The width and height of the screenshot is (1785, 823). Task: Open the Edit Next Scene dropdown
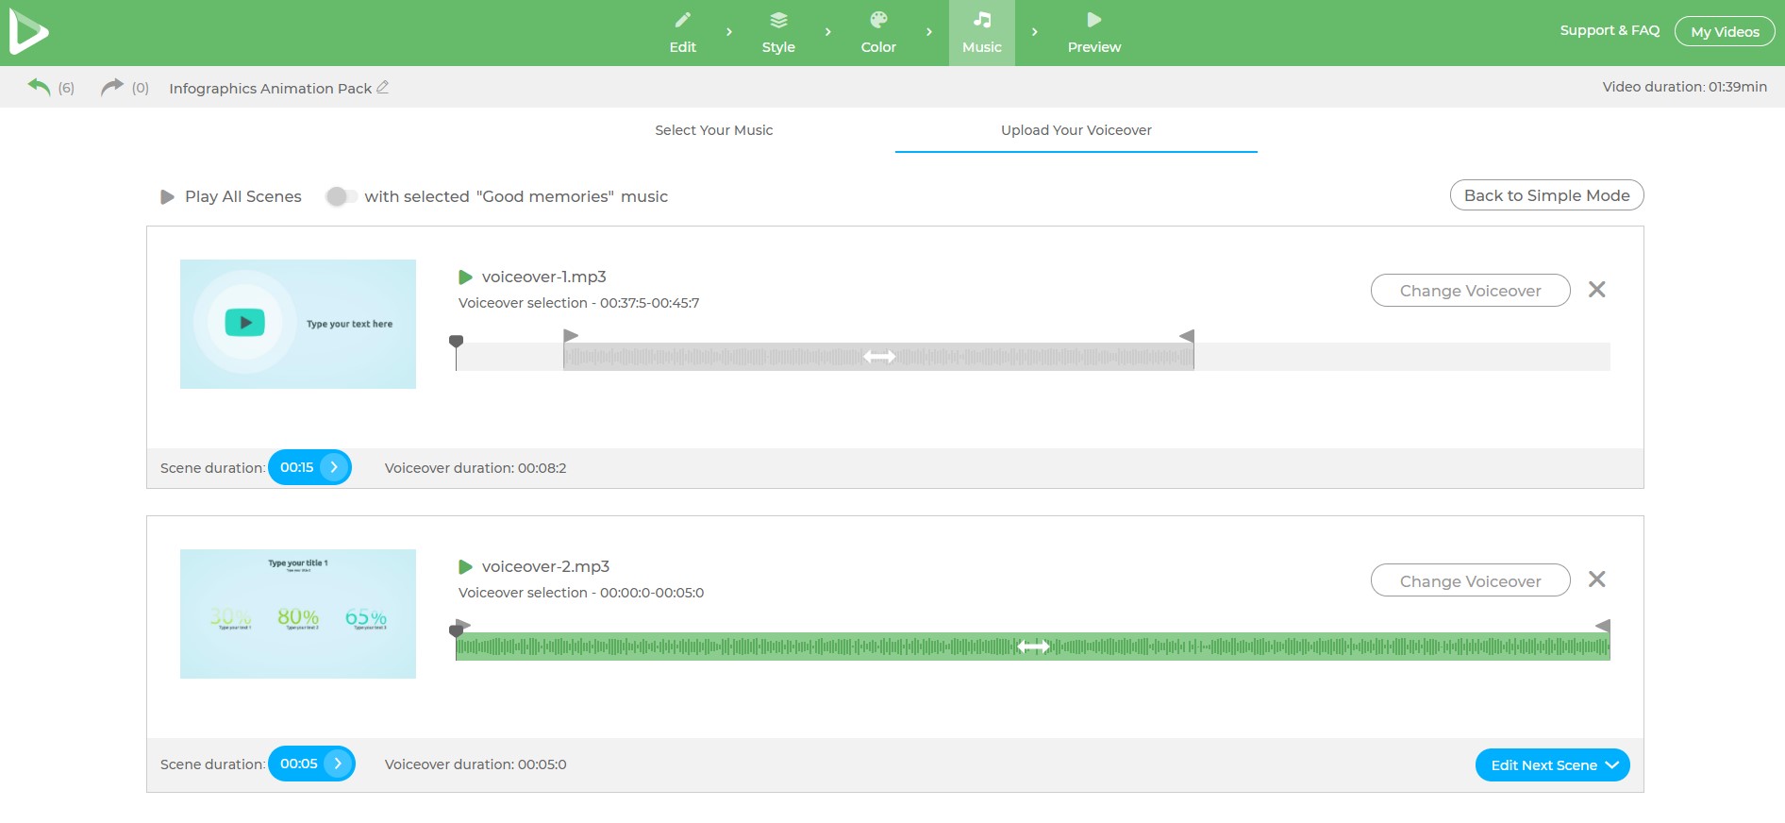point(1552,765)
